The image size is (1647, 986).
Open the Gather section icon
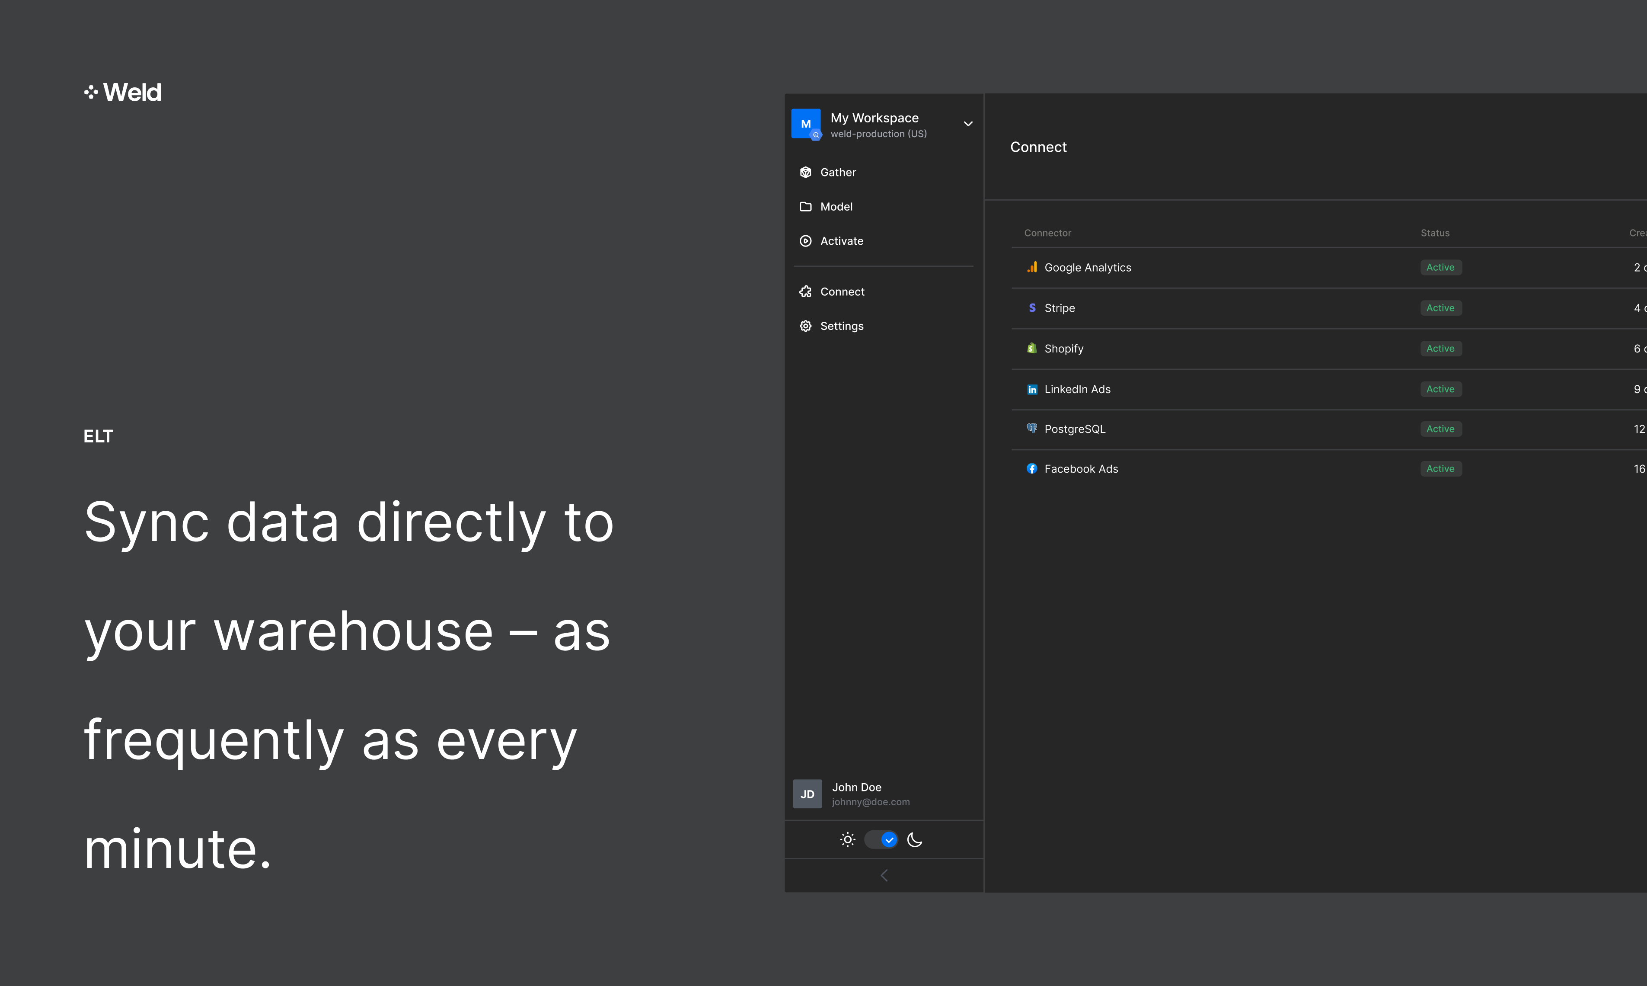coord(806,172)
